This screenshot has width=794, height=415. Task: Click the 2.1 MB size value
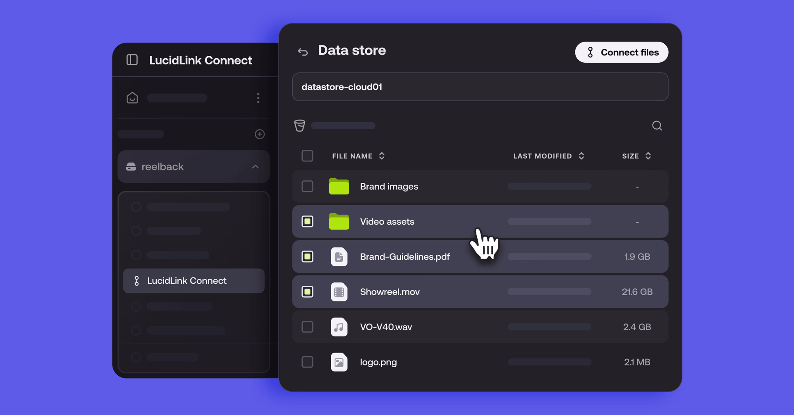pos(637,362)
